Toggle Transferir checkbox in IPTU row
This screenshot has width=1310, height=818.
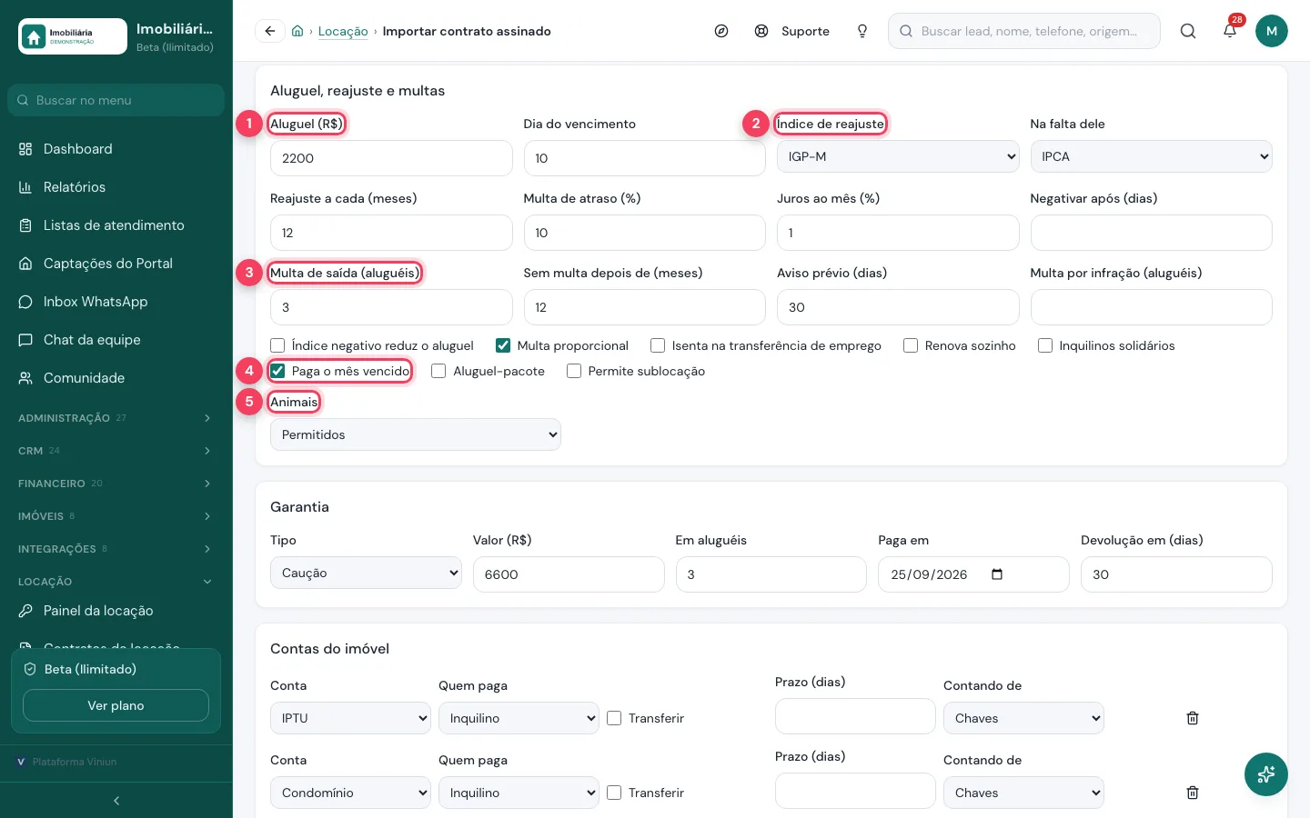pos(614,718)
